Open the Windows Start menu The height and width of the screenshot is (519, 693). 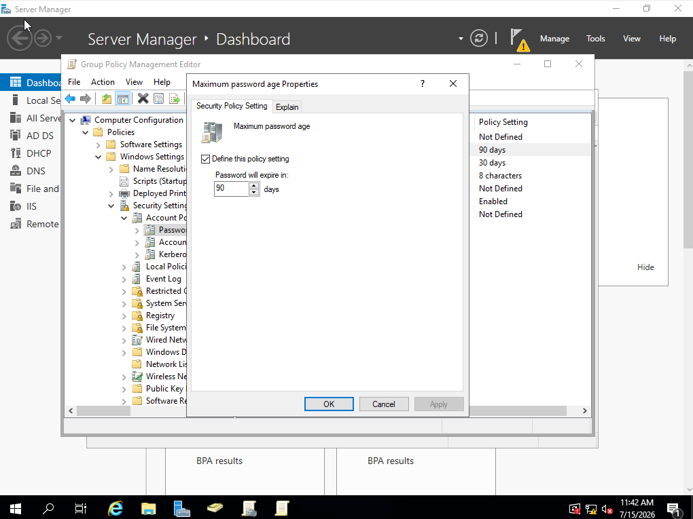pyautogui.click(x=16, y=508)
